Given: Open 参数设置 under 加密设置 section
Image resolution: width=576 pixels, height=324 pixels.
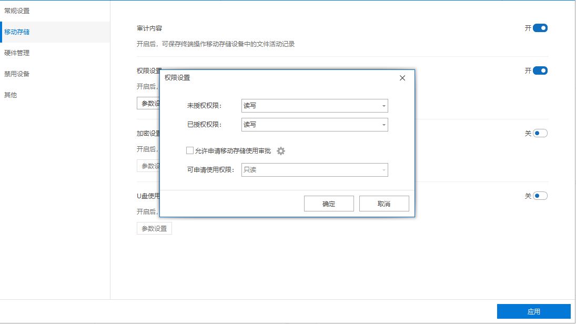Looking at the screenshot, I should (148, 166).
